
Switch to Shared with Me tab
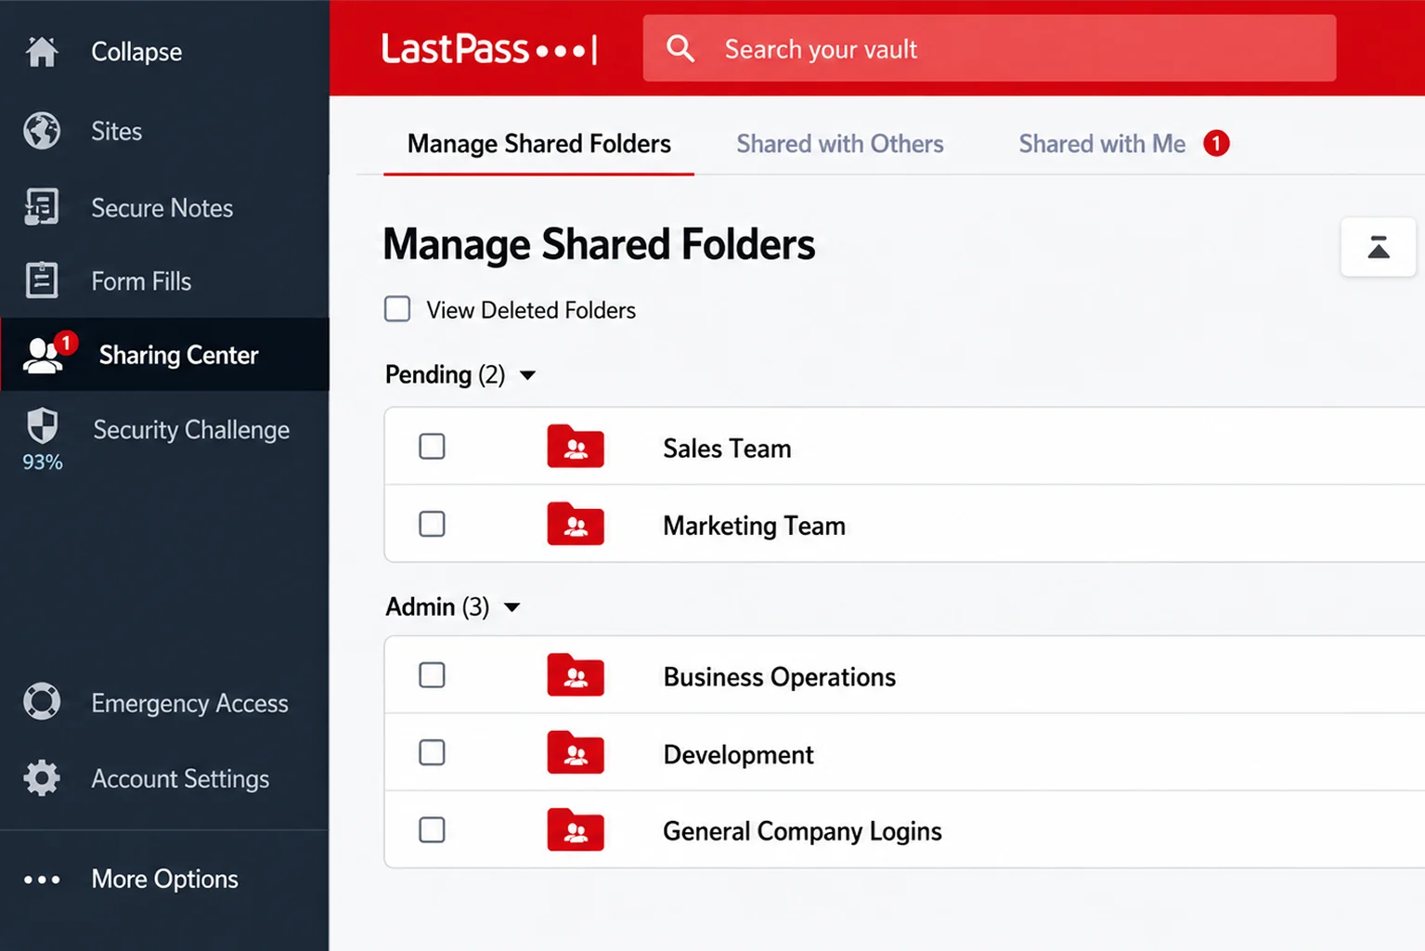point(1102,144)
